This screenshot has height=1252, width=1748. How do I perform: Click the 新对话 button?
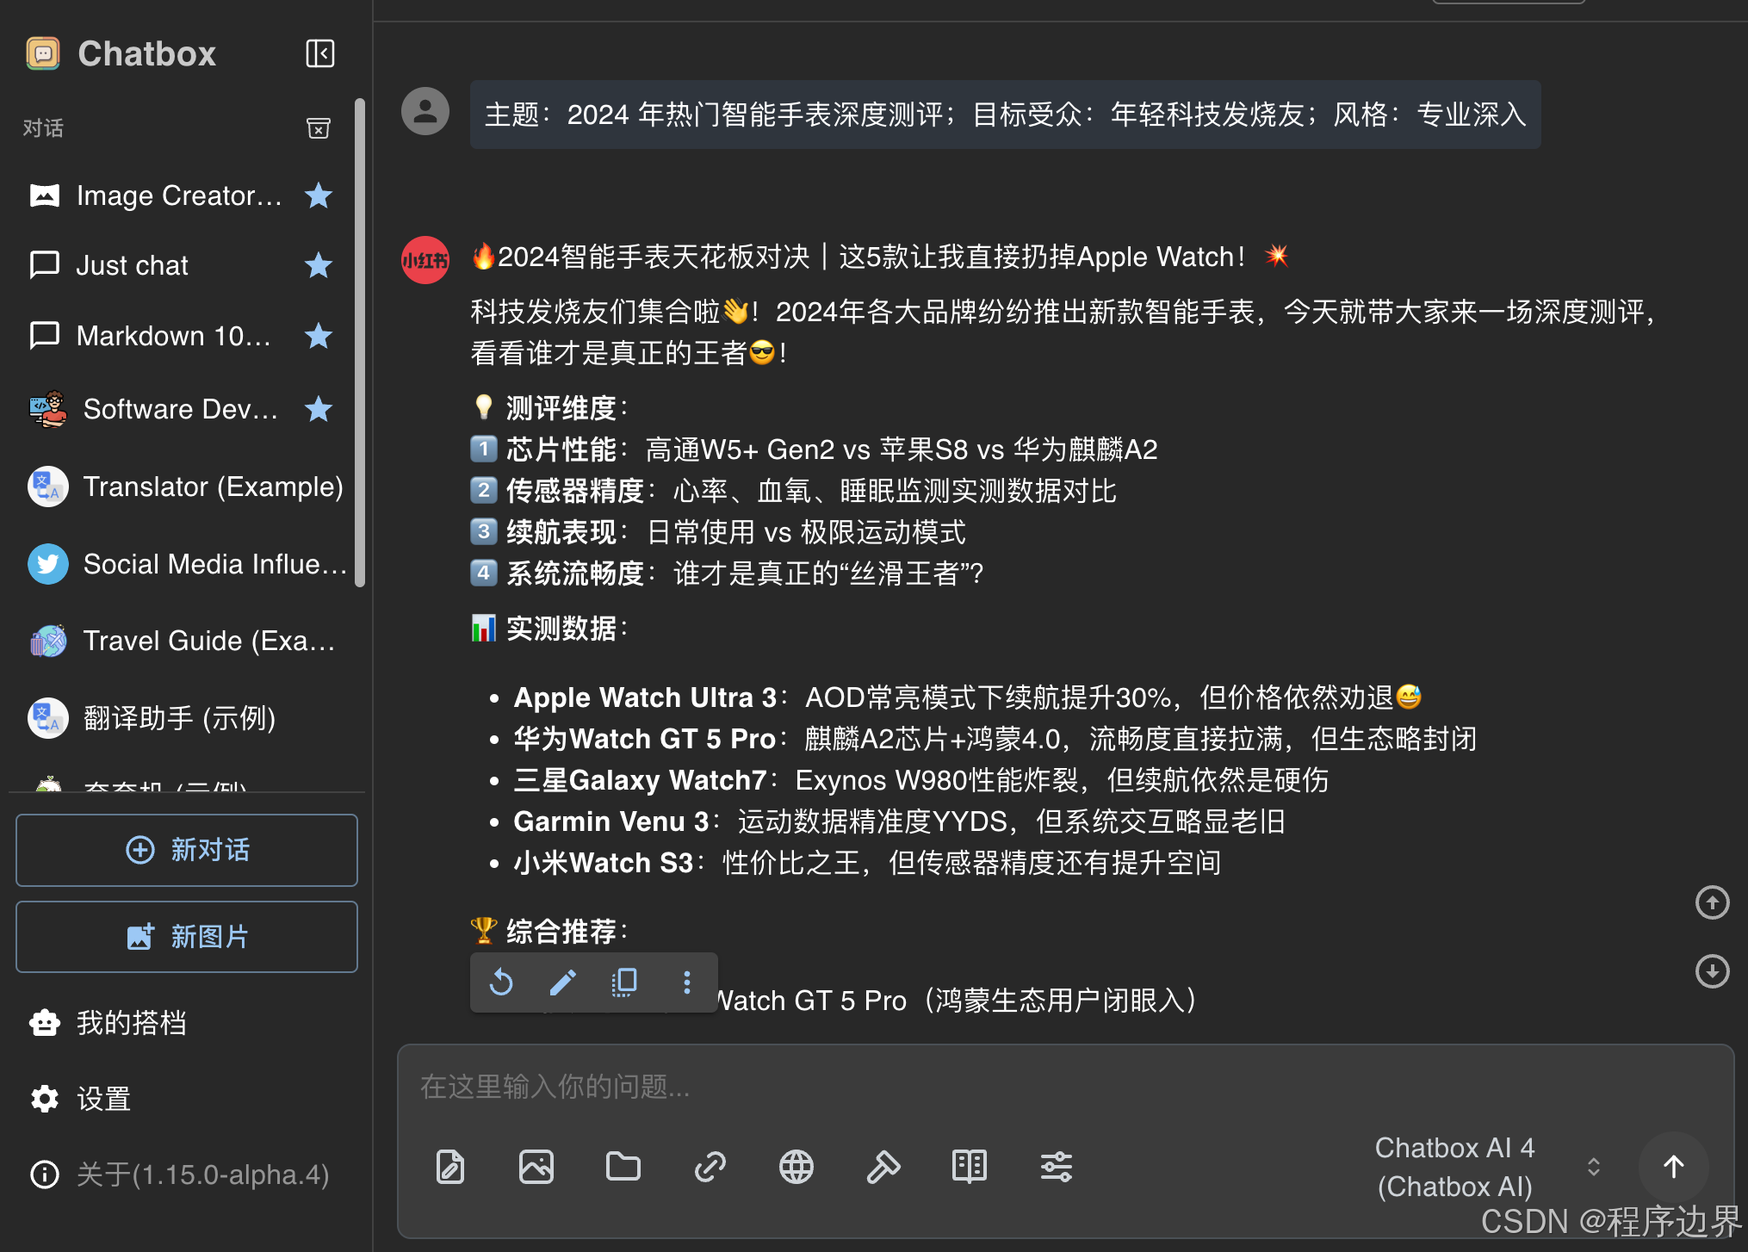coord(187,850)
